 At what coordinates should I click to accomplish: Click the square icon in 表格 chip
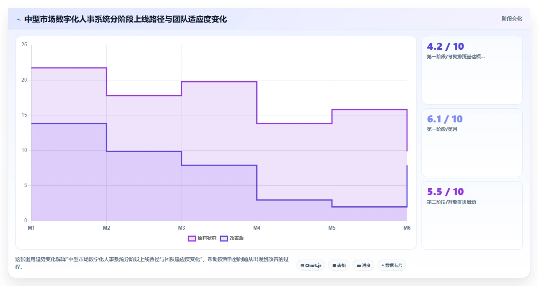(334, 266)
